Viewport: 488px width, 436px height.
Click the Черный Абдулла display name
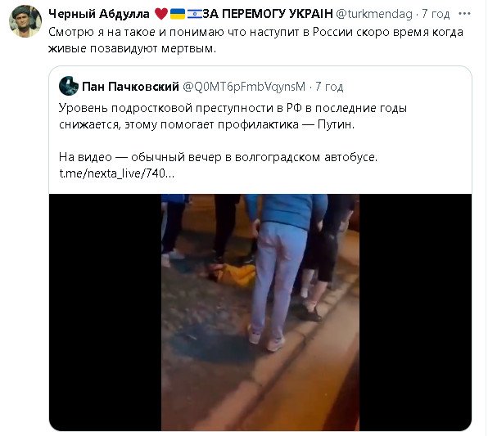click(99, 14)
